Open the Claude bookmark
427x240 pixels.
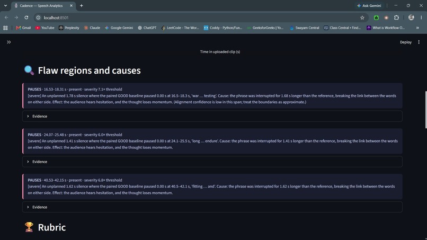(x=92, y=28)
